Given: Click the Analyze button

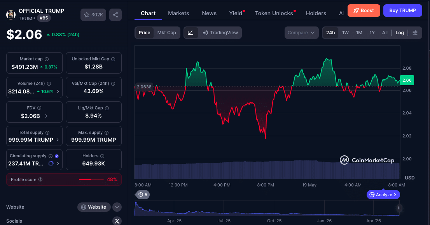Looking at the screenshot, I should point(383,195).
